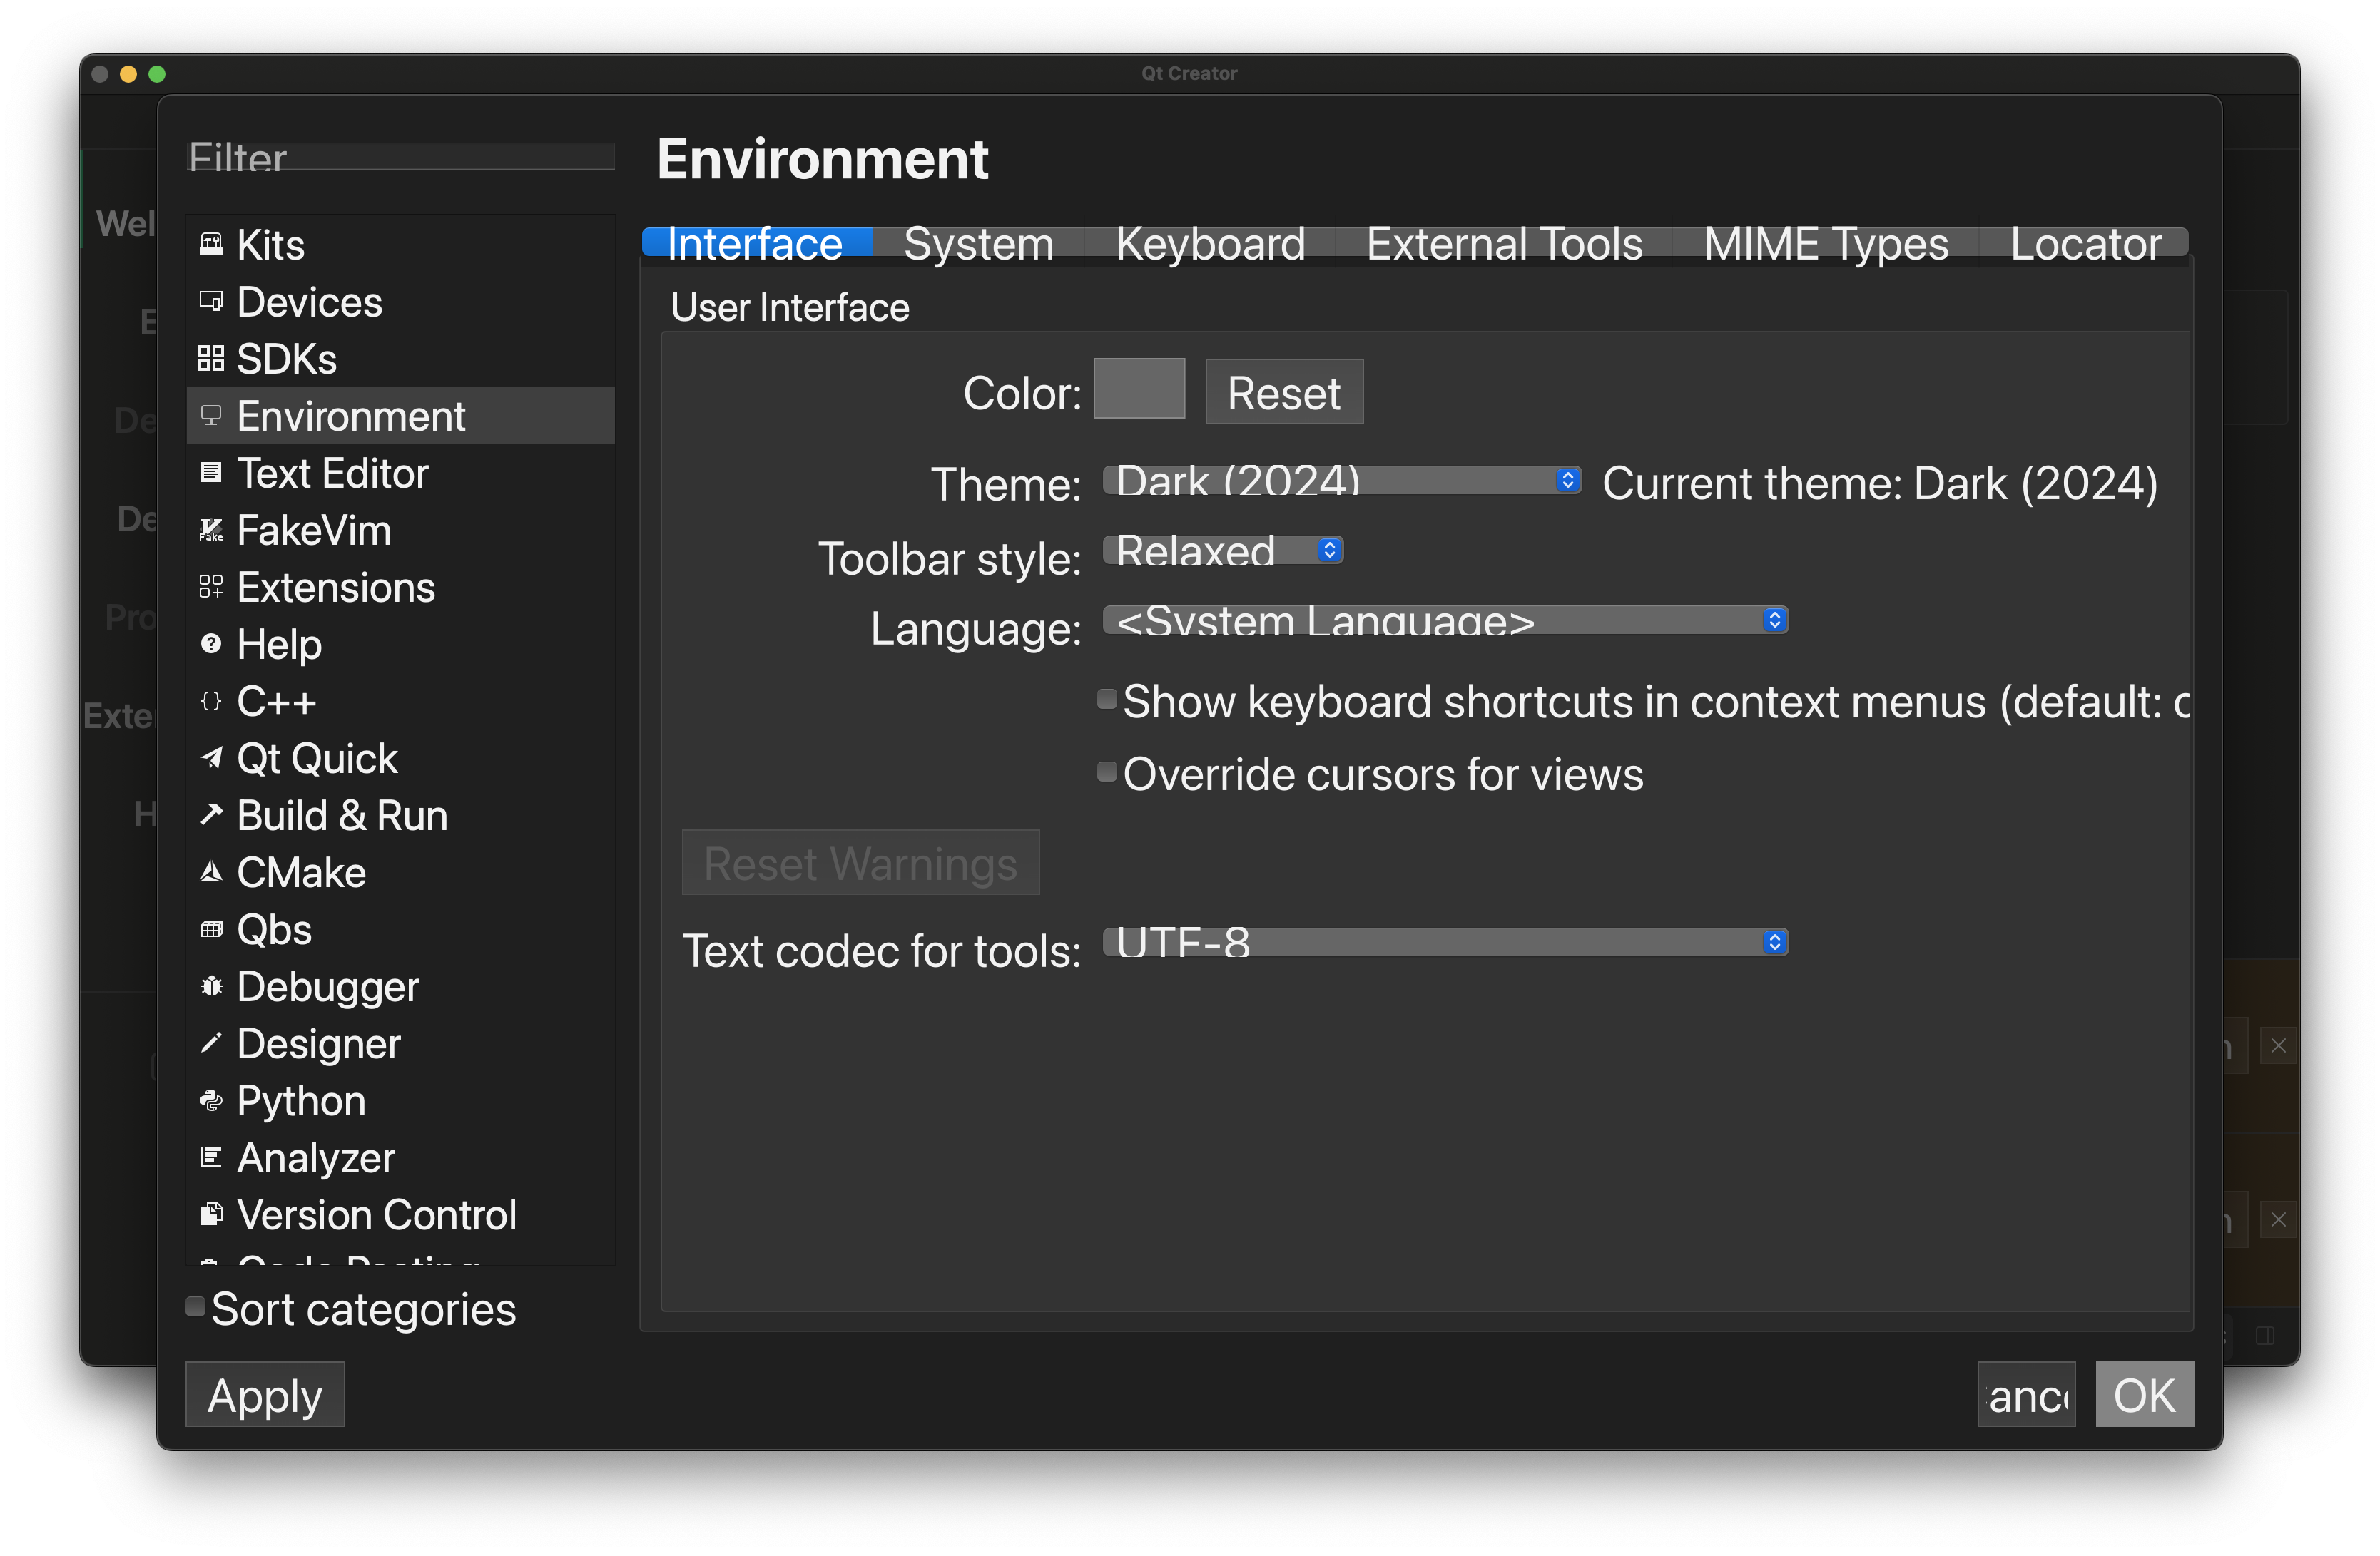The image size is (2380, 1556).
Task: Select the Devices category label
Action: [310, 302]
